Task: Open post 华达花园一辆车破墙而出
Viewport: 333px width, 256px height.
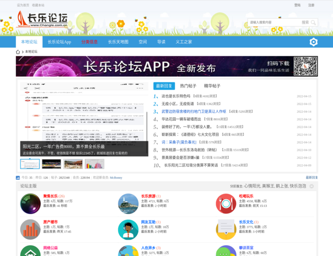Action: click(x=181, y=119)
